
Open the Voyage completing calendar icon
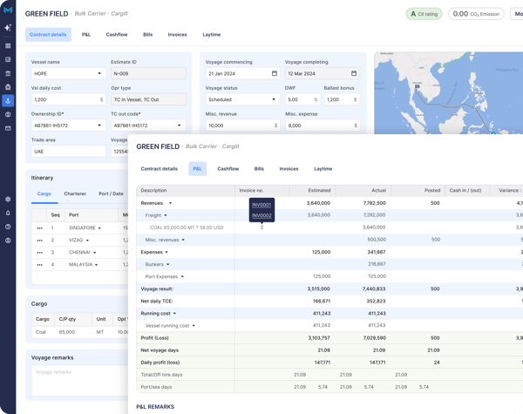(x=354, y=73)
